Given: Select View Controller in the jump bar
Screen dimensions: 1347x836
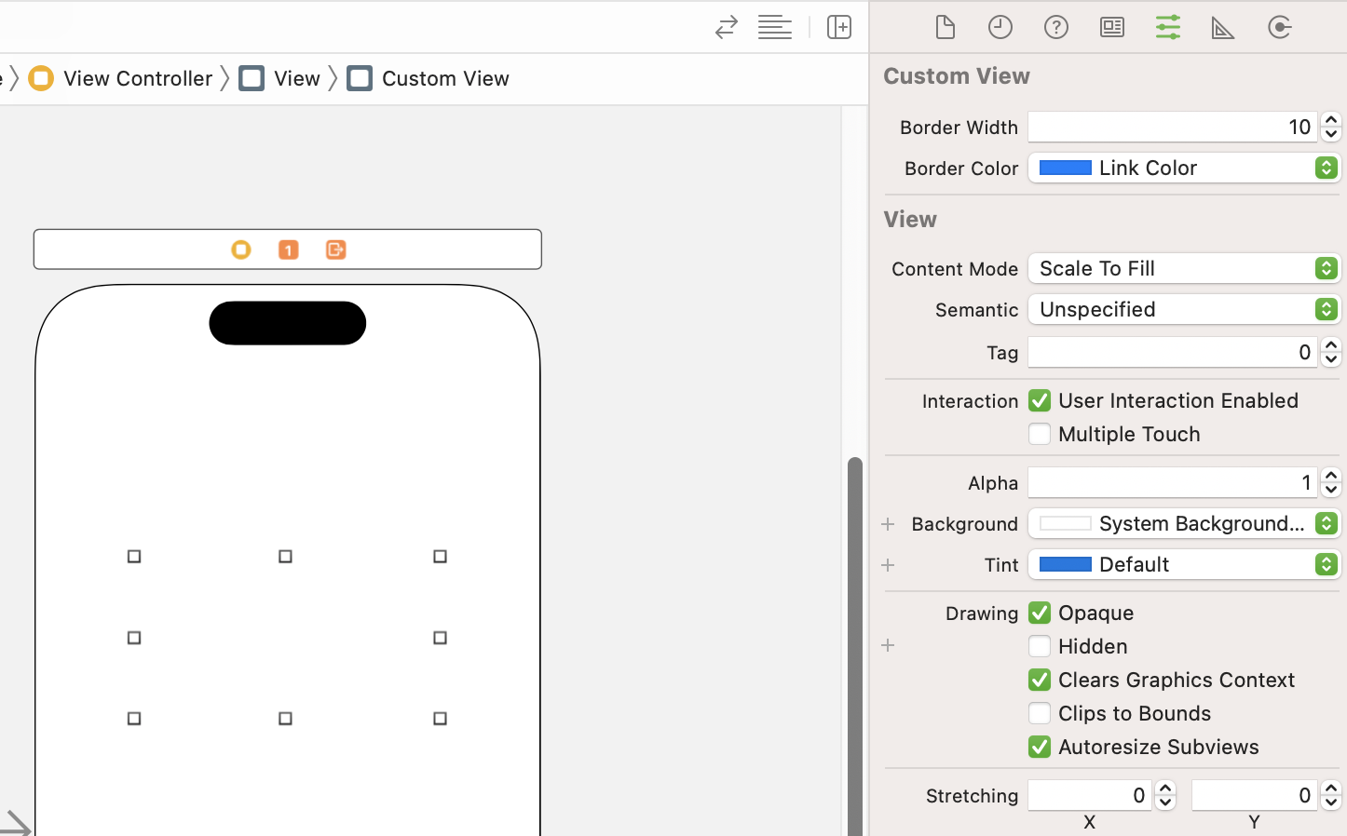Looking at the screenshot, I should tap(138, 78).
